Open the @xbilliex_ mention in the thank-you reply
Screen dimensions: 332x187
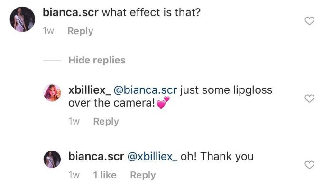pyautogui.click(x=152, y=157)
